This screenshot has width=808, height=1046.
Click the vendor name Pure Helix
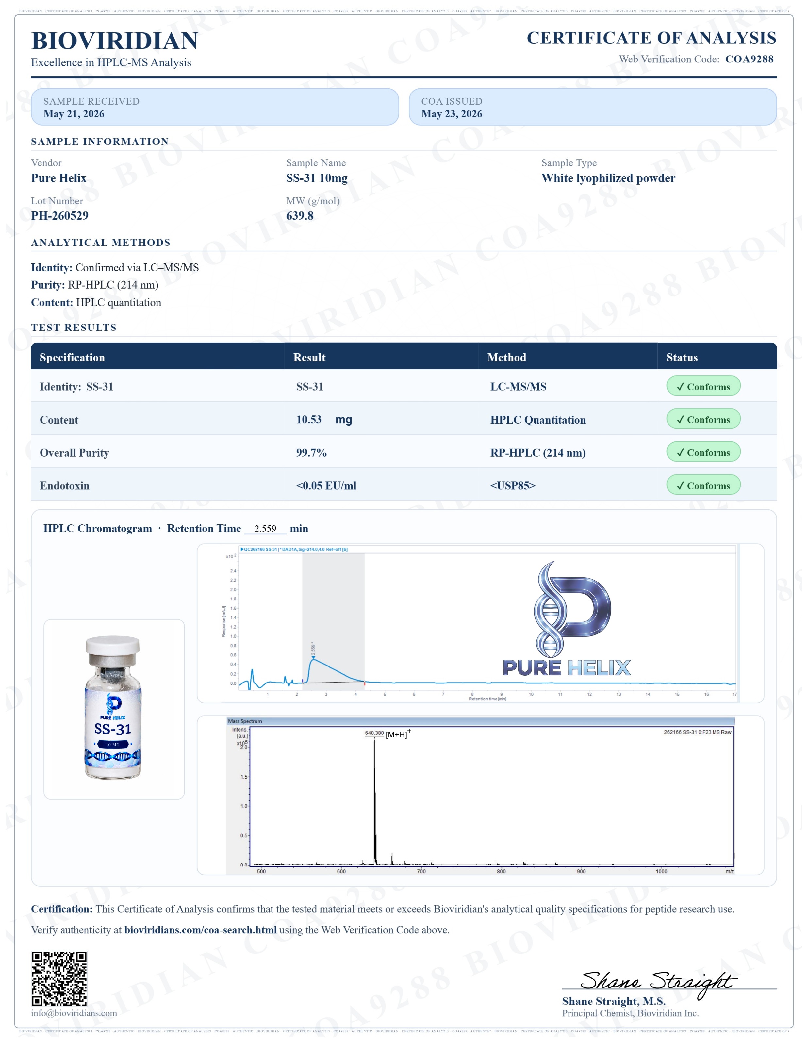59,178
